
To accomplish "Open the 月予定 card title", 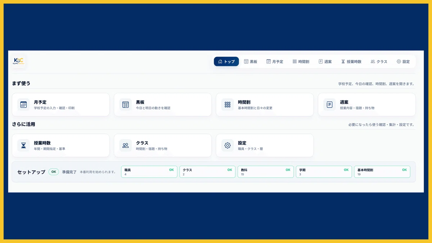I will 40,102.
